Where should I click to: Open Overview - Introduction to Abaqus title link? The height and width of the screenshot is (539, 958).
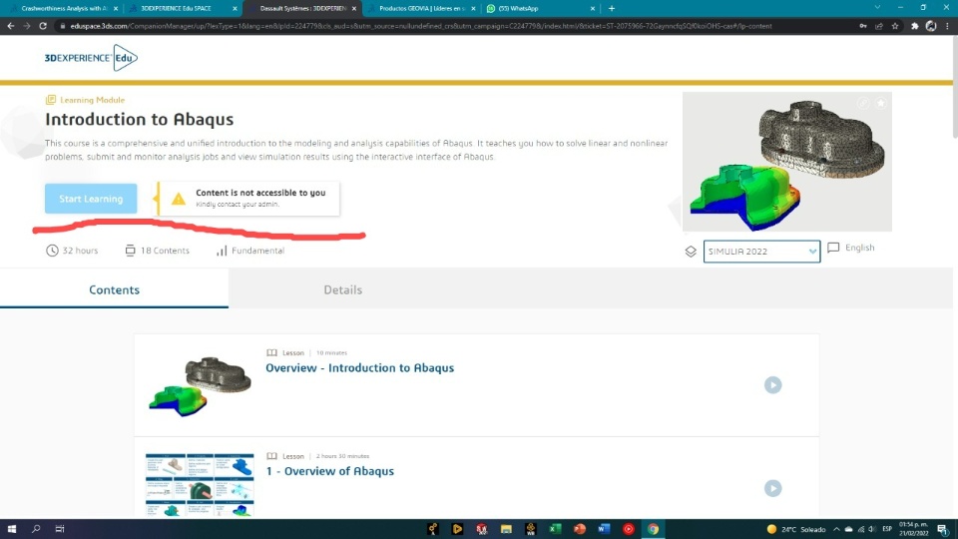click(x=359, y=368)
